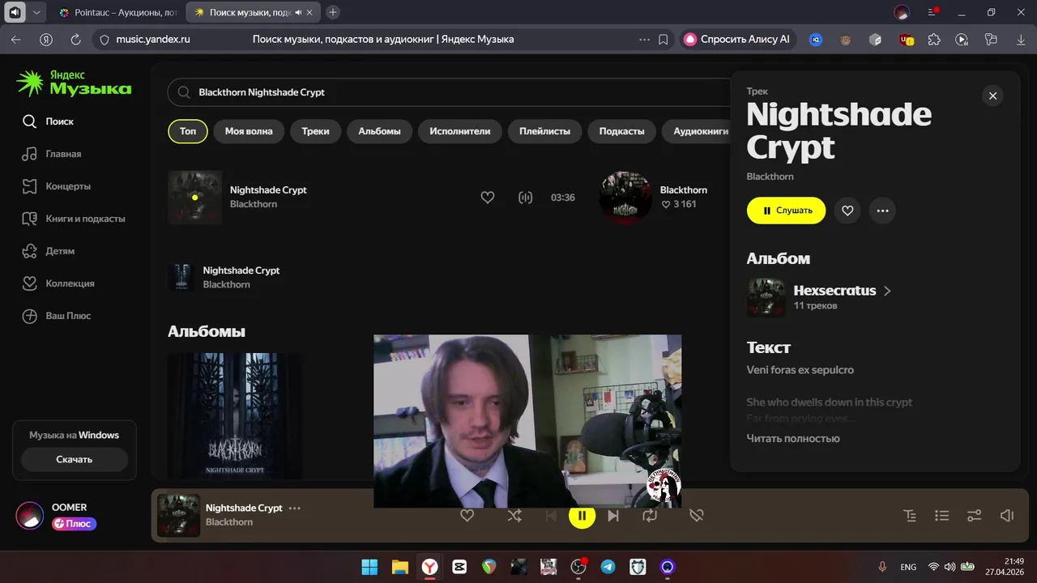Open the Windows Start menu

tap(369, 567)
